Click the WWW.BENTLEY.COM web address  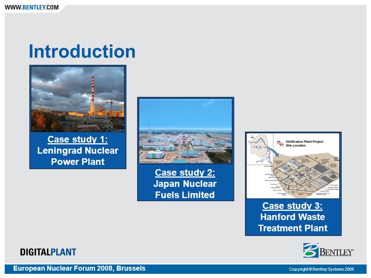click(32, 7)
